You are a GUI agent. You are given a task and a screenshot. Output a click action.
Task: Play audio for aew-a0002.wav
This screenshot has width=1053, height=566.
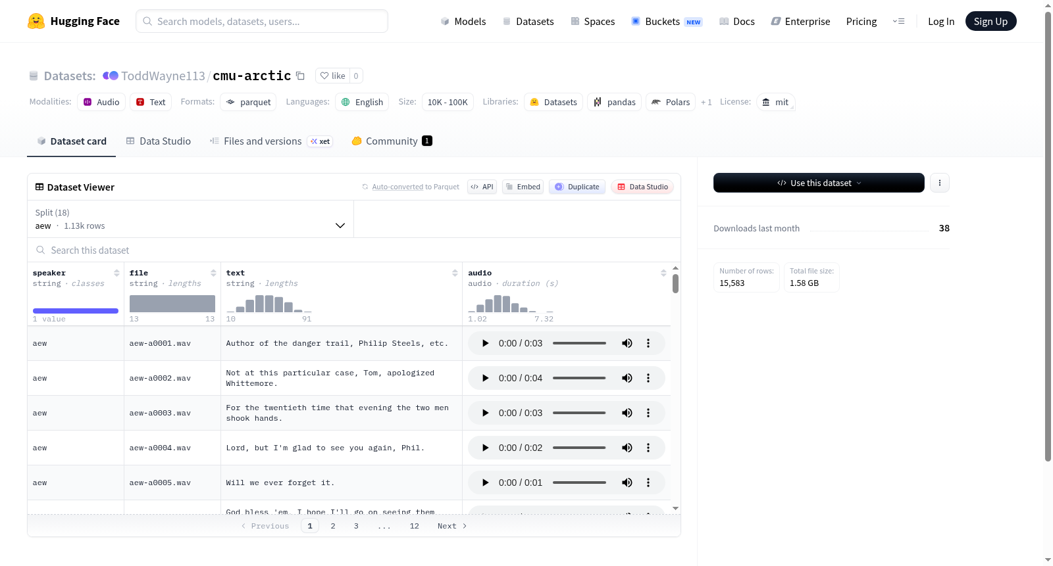click(485, 378)
